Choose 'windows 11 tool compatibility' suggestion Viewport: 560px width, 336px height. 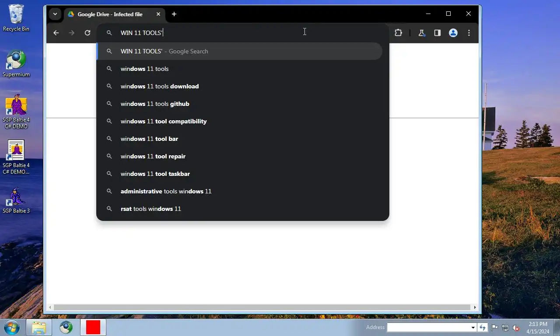pyautogui.click(x=239, y=121)
